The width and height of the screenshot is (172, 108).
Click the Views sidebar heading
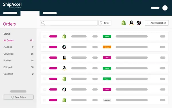(x=7, y=34)
